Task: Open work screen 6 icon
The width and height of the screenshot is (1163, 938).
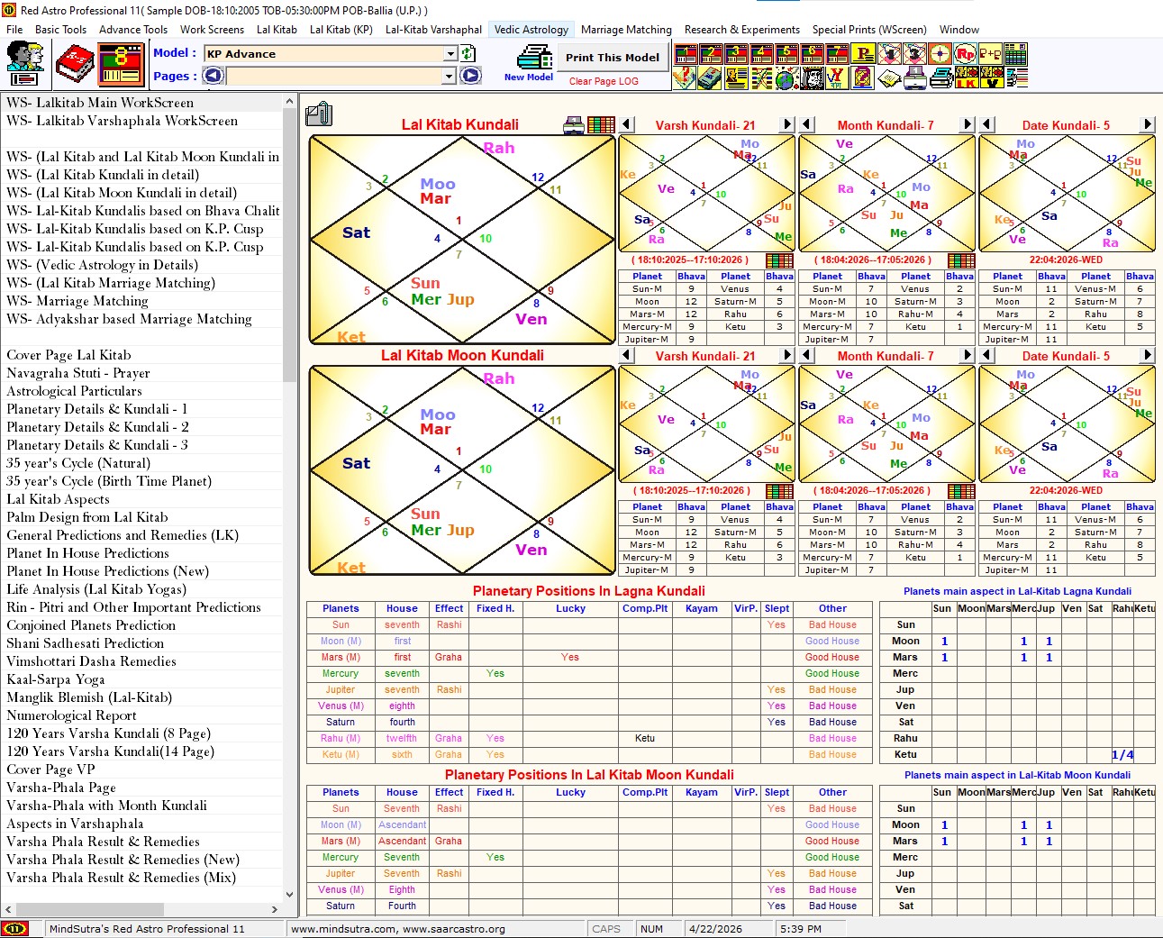Action: click(x=812, y=54)
